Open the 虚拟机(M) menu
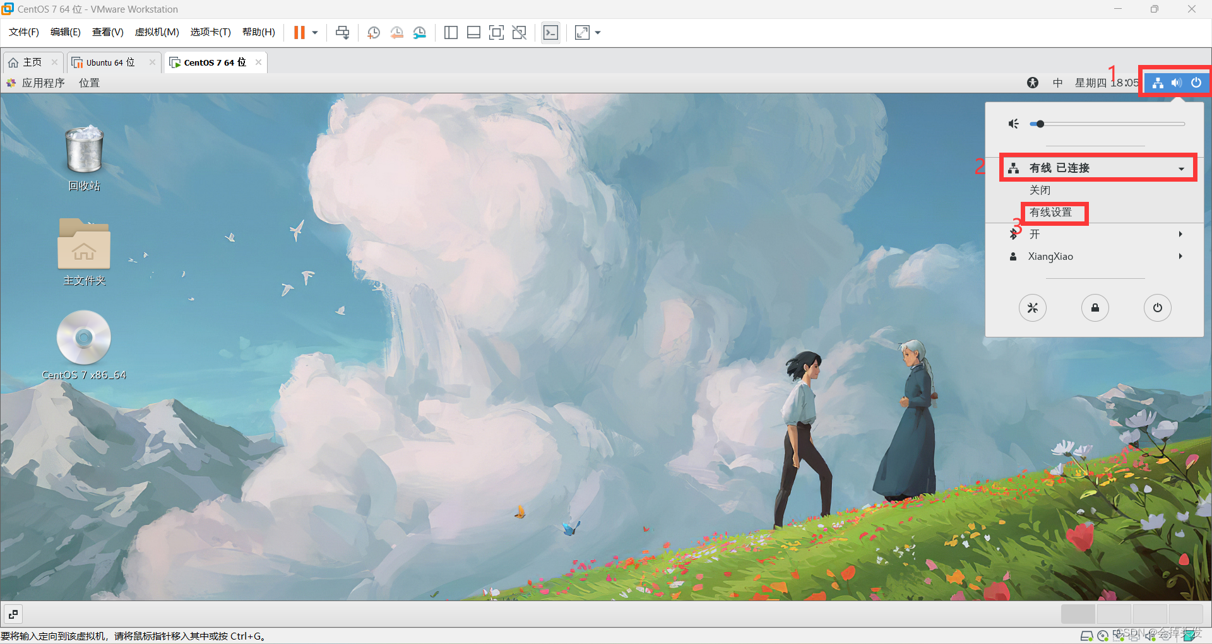 click(157, 32)
